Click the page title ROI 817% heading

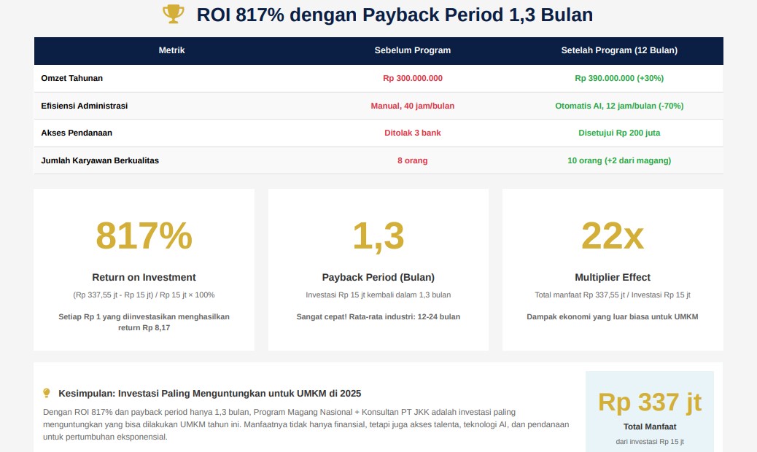(x=395, y=15)
